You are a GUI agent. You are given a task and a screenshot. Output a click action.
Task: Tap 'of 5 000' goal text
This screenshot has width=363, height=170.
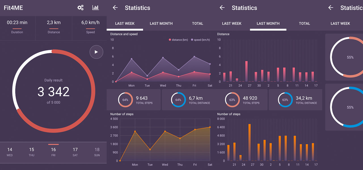(x=53, y=103)
